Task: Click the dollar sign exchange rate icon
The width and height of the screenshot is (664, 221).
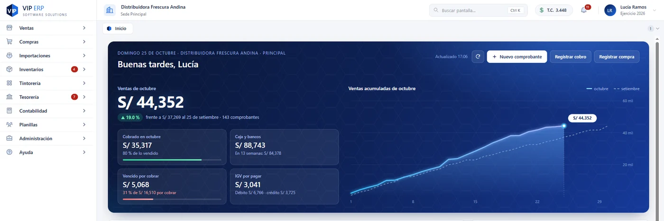Action: [x=542, y=10]
